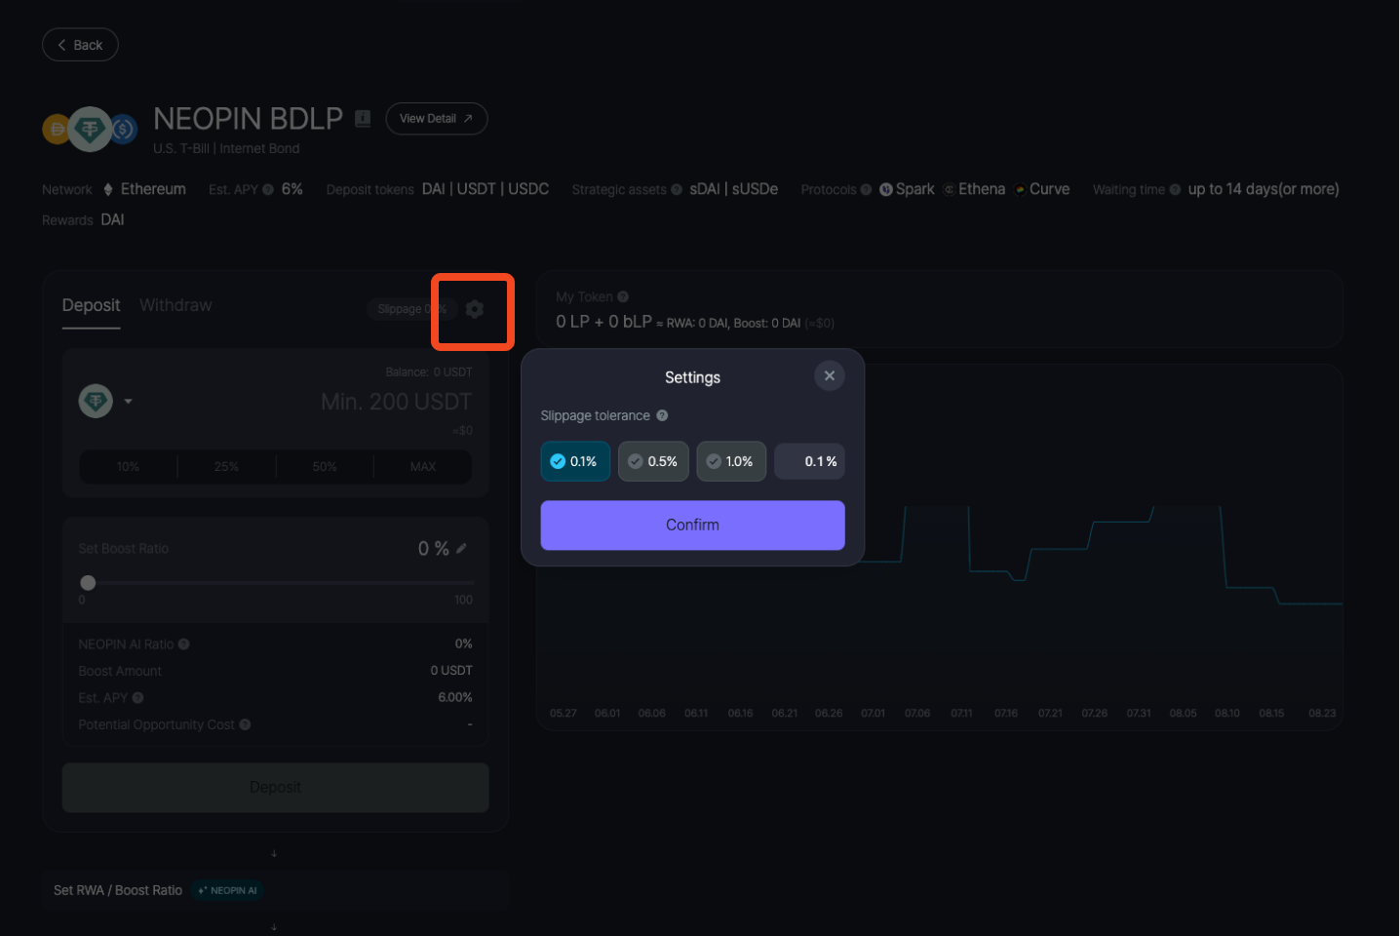Select 0.5% slippage tolerance option
This screenshot has width=1400, height=936.
tap(653, 461)
